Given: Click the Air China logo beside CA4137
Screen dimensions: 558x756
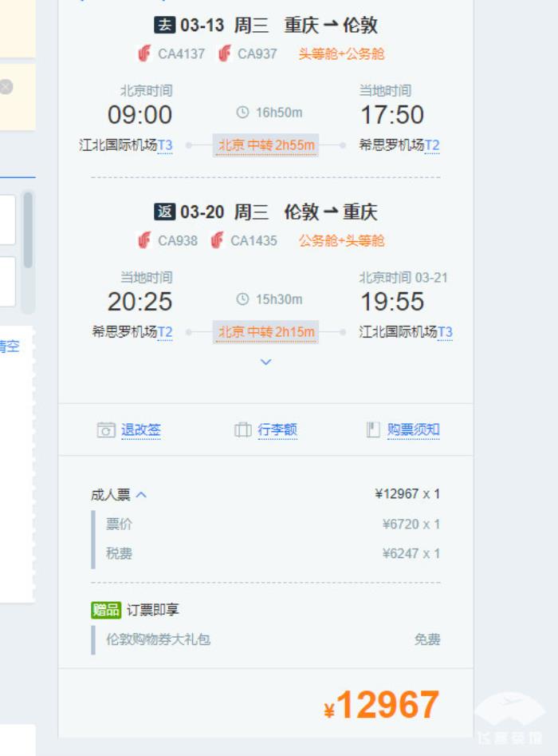Looking at the screenshot, I should (144, 53).
